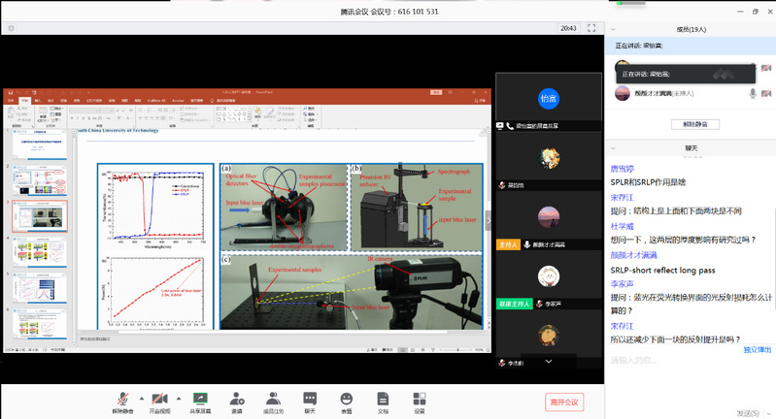Click chat message 'SPLR和SRLP作用是啥'
Viewport: 776px width, 419px height.
648,182
